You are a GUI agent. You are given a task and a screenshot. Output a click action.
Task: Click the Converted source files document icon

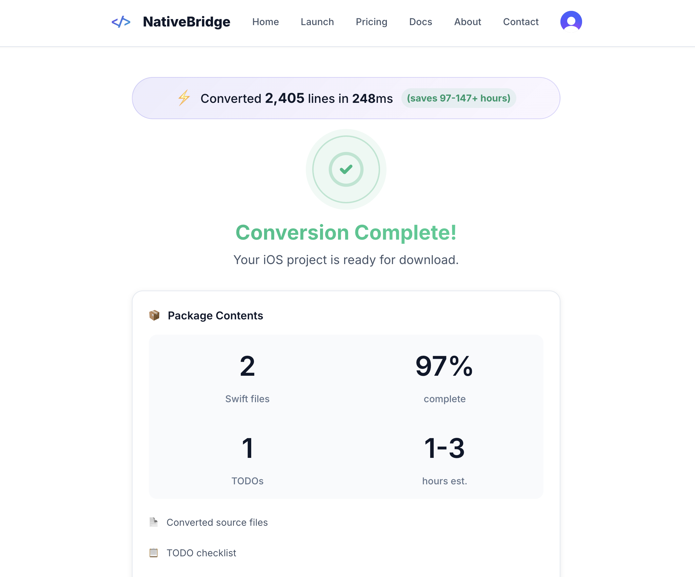point(154,522)
